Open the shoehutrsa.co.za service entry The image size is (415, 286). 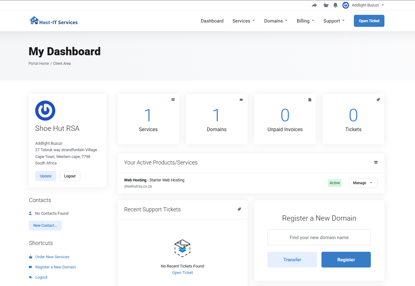coord(138,186)
